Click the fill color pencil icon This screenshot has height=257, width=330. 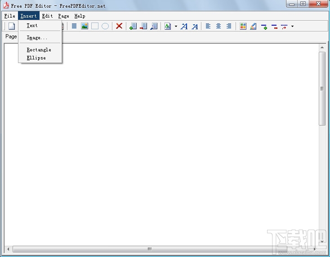[x=253, y=26]
